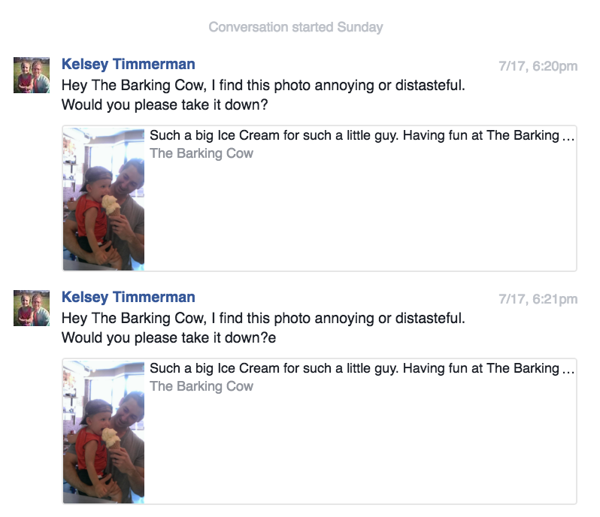This screenshot has width=600, height=517.
Task: Open Kelsey Timmerman's avatar on the 6:20pm message
Action: (32, 75)
